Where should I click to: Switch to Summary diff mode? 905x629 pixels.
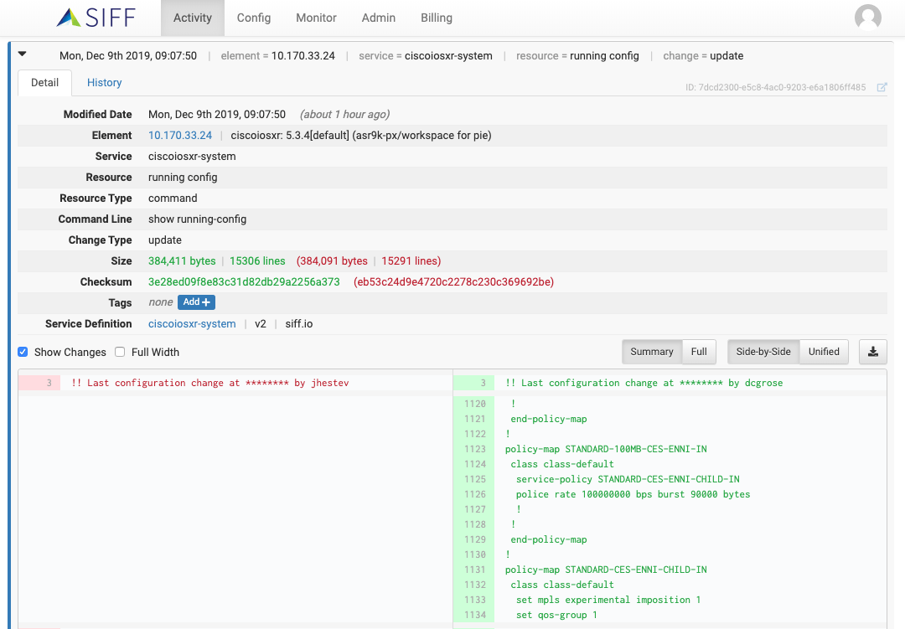click(652, 352)
